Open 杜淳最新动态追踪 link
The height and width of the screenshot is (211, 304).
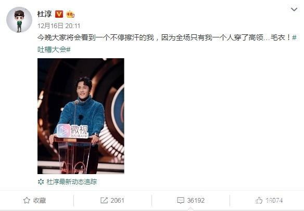[71, 182]
